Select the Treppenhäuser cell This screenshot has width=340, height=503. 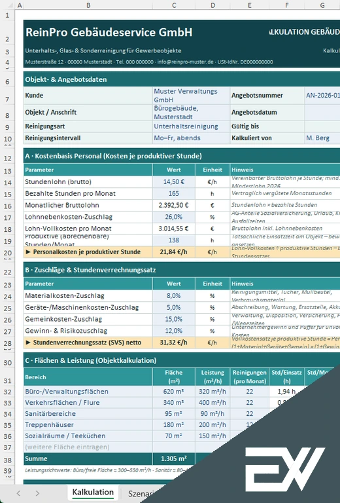pos(88,424)
